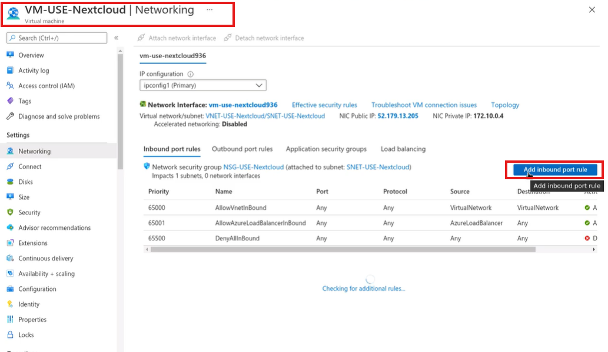Close the Networking blade with X
This screenshot has height=352, width=608.
coord(592,9)
